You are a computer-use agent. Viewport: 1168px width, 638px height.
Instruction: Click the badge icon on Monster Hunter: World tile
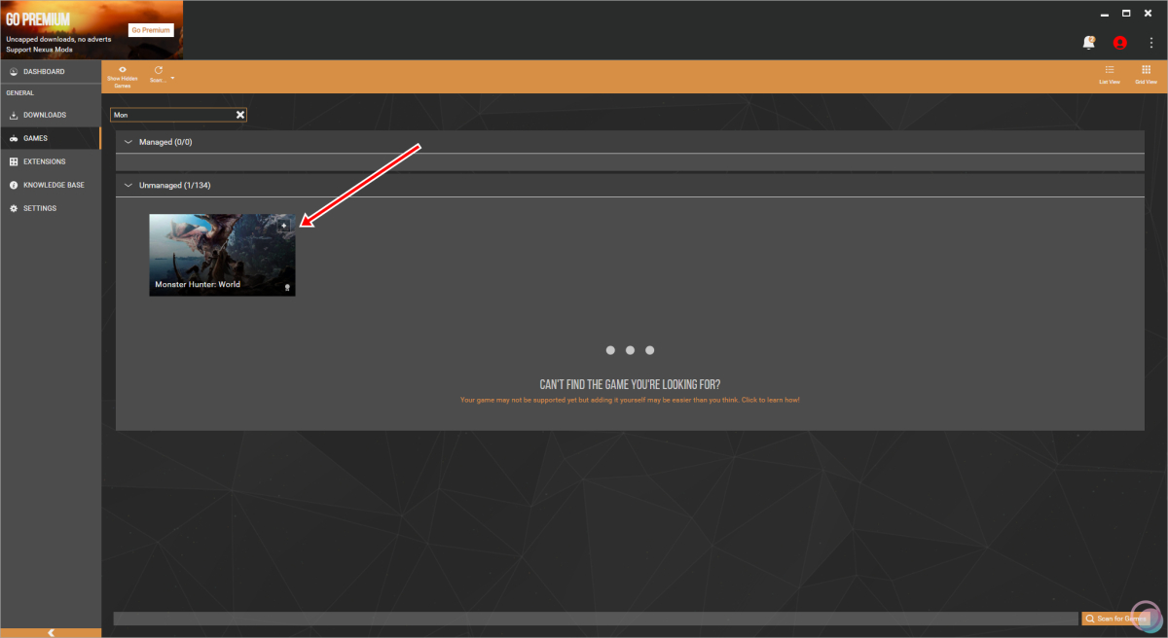[x=287, y=288]
